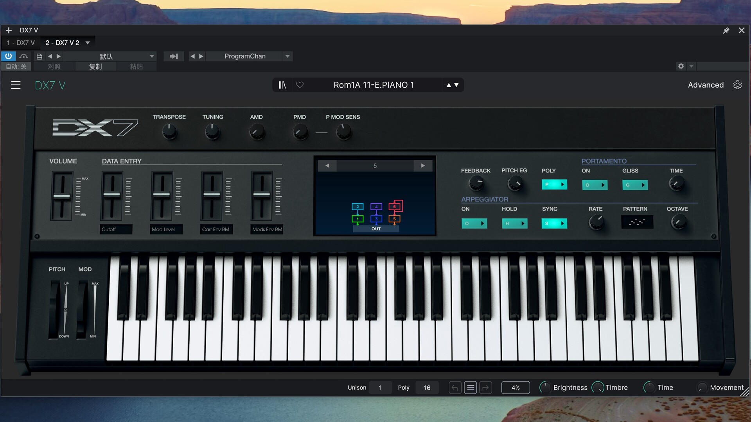This screenshot has width=751, height=422.
Task: Open the DX7 V hamburger main menu
Action: click(16, 85)
